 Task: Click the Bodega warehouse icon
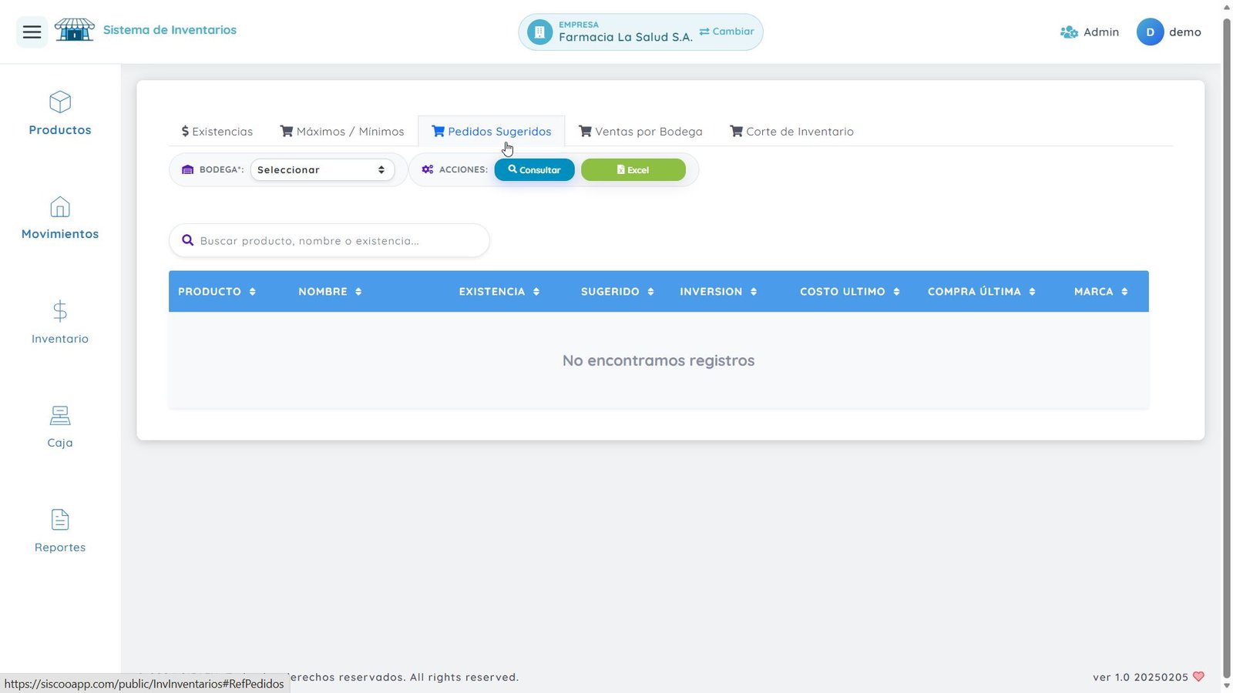click(x=187, y=169)
